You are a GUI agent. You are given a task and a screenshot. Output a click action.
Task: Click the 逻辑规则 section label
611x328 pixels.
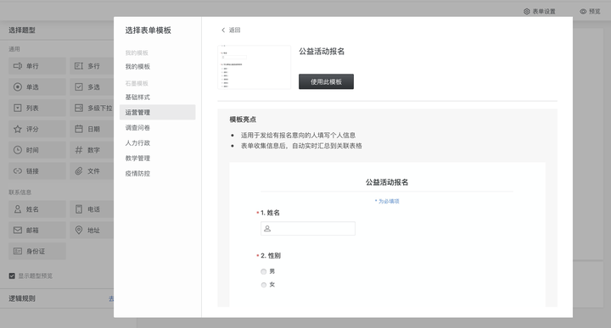tap(22, 298)
